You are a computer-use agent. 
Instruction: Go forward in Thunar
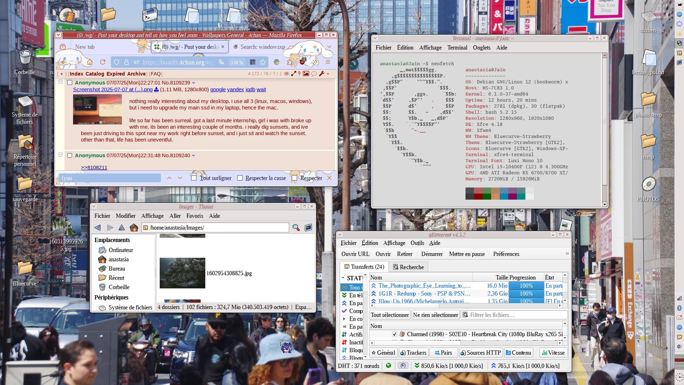(x=110, y=227)
